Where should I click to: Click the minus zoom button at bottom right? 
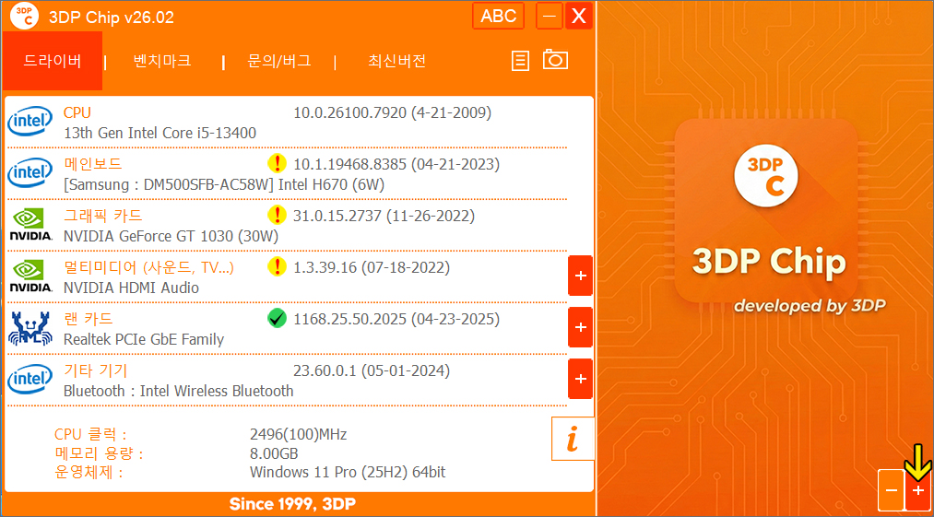click(x=891, y=491)
